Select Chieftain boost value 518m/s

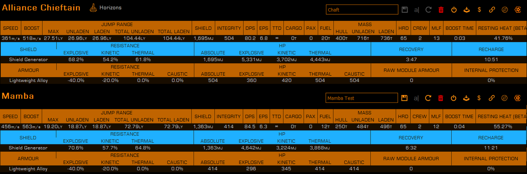(32, 38)
